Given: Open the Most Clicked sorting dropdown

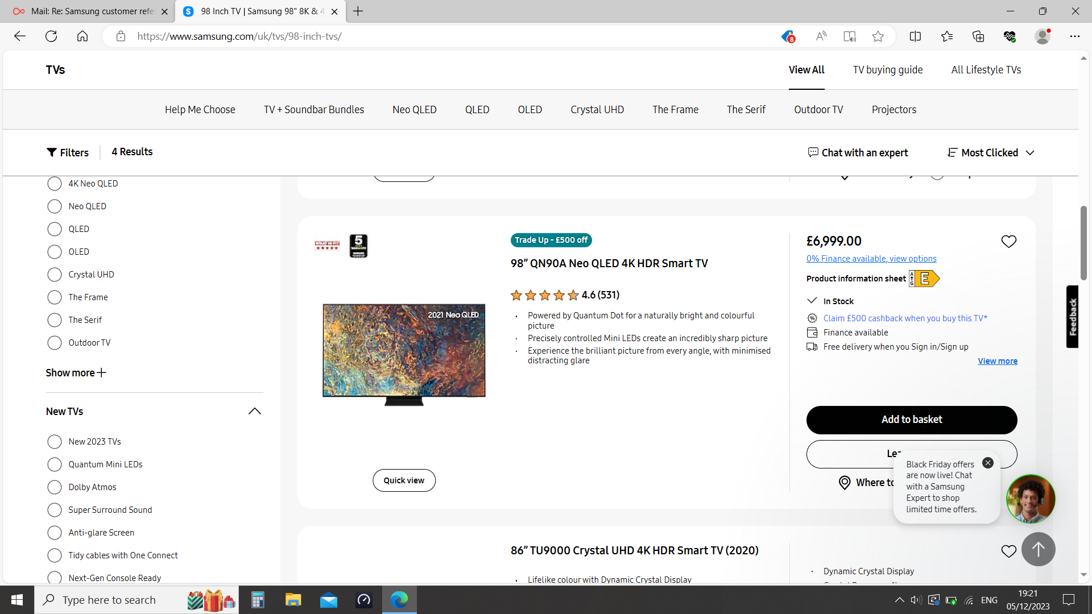Looking at the screenshot, I should [x=990, y=152].
